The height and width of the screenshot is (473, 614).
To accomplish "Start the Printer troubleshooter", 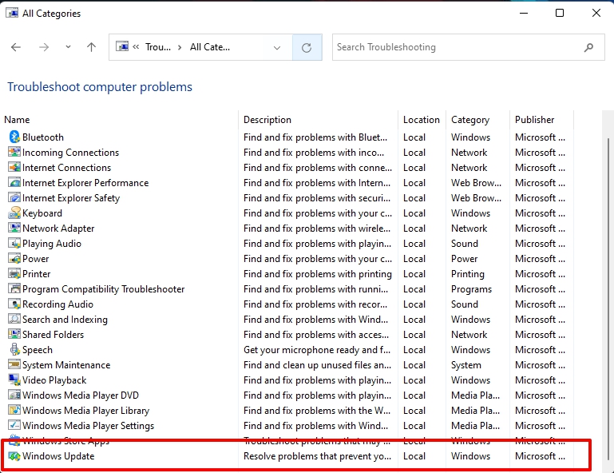I will coord(37,274).
